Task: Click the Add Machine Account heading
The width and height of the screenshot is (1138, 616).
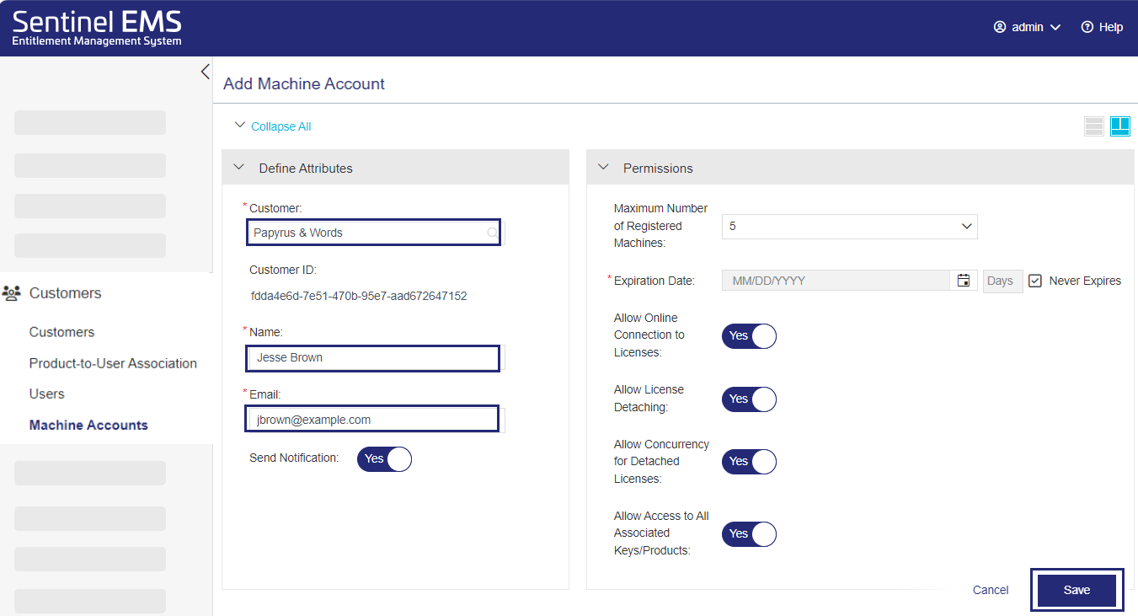Action: pyautogui.click(x=304, y=83)
